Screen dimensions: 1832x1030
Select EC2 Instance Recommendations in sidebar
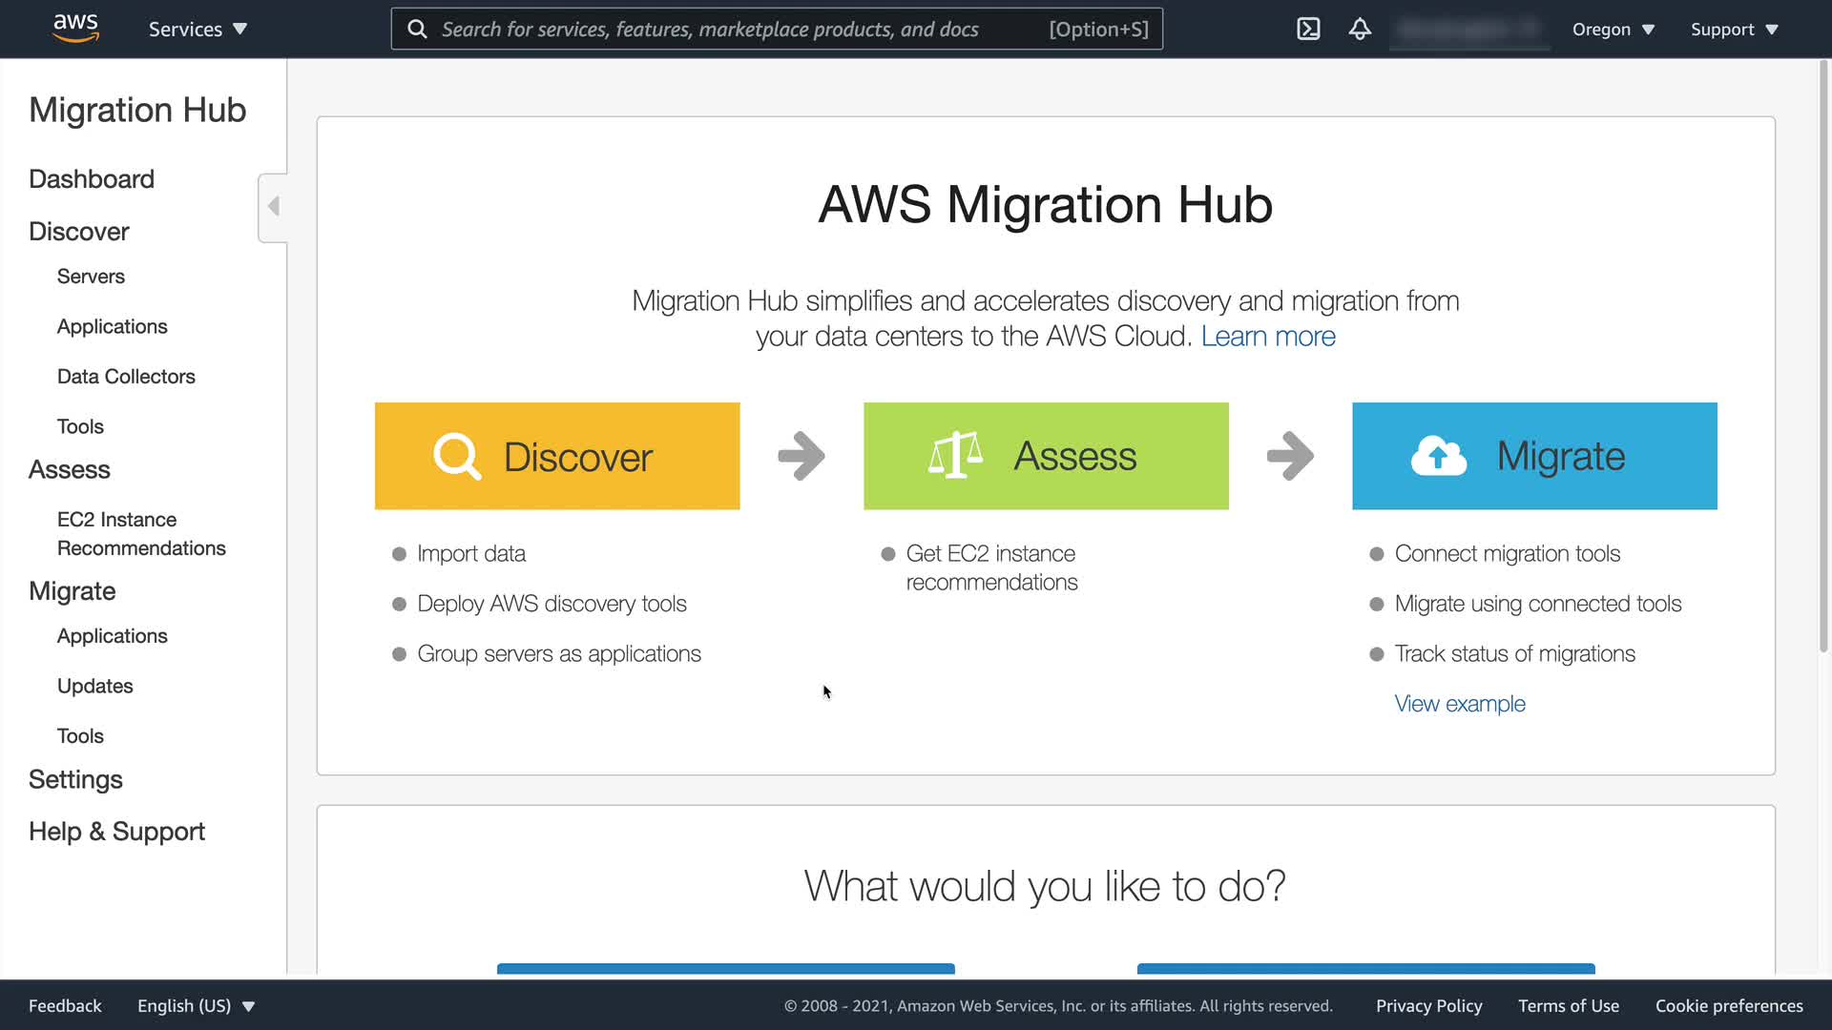[141, 534]
